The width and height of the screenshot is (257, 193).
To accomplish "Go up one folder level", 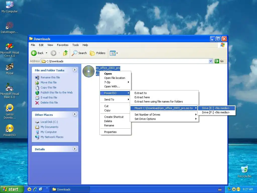I will 66,53.
